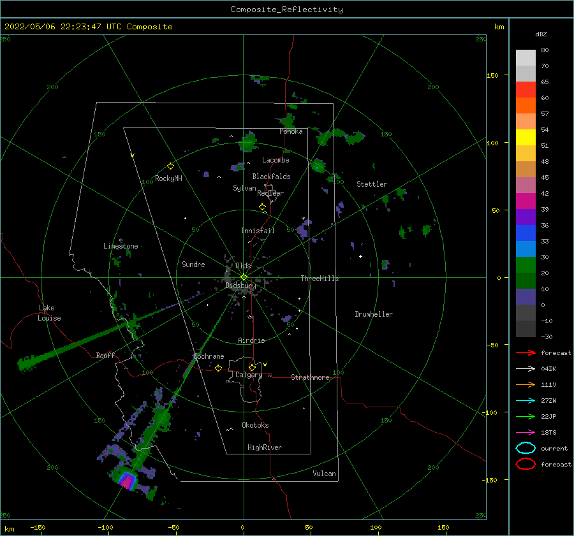Click the Calgary city label
Image resolution: width=574 pixels, height=536 pixels.
point(249,375)
